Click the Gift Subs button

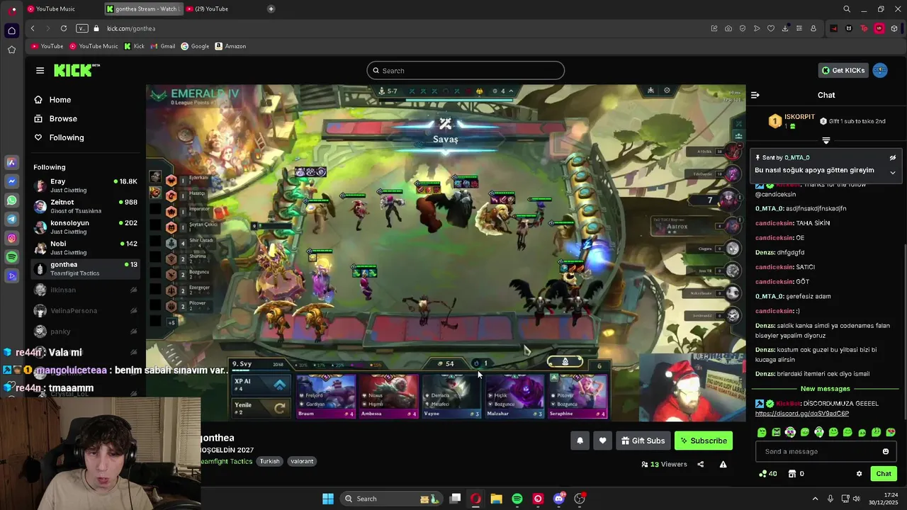tap(643, 441)
